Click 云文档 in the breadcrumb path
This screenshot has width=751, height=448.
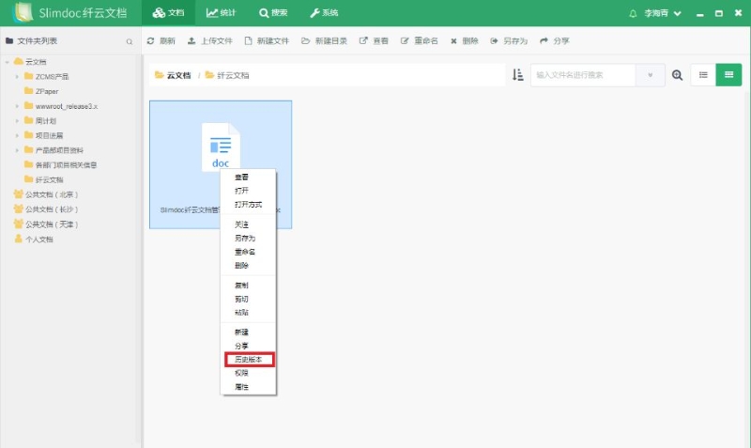click(x=178, y=75)
